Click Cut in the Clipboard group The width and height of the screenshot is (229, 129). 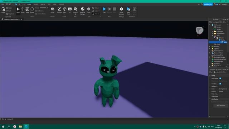point(9,11)
